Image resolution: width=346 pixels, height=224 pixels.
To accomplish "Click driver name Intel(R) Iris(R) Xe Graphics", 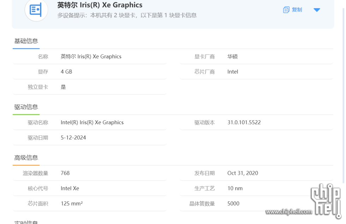I will pyautogui.click(x=92, y=122).
